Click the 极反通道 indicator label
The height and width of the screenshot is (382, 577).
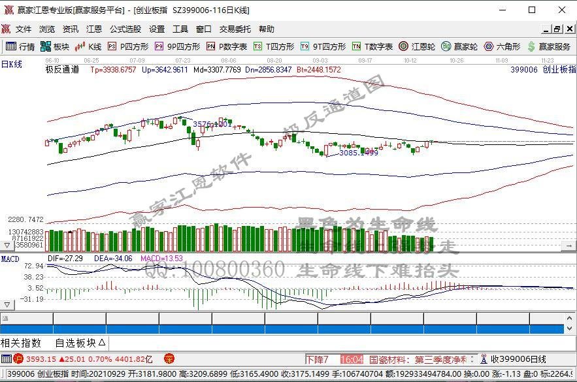click(x=63, y=69)
